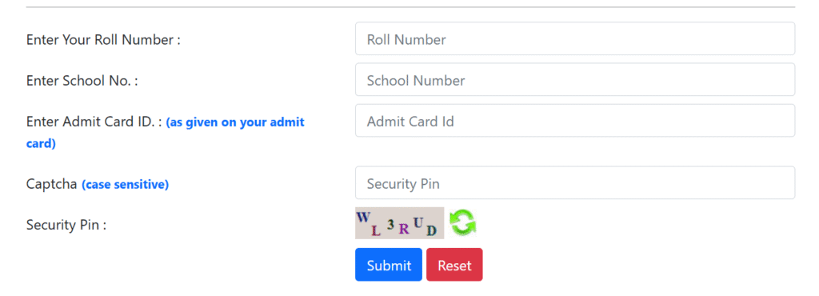Click the purple letter R in the captcha
Image resolution: width=819 pixels, height=296 pixels.
[x=404, y=229]
